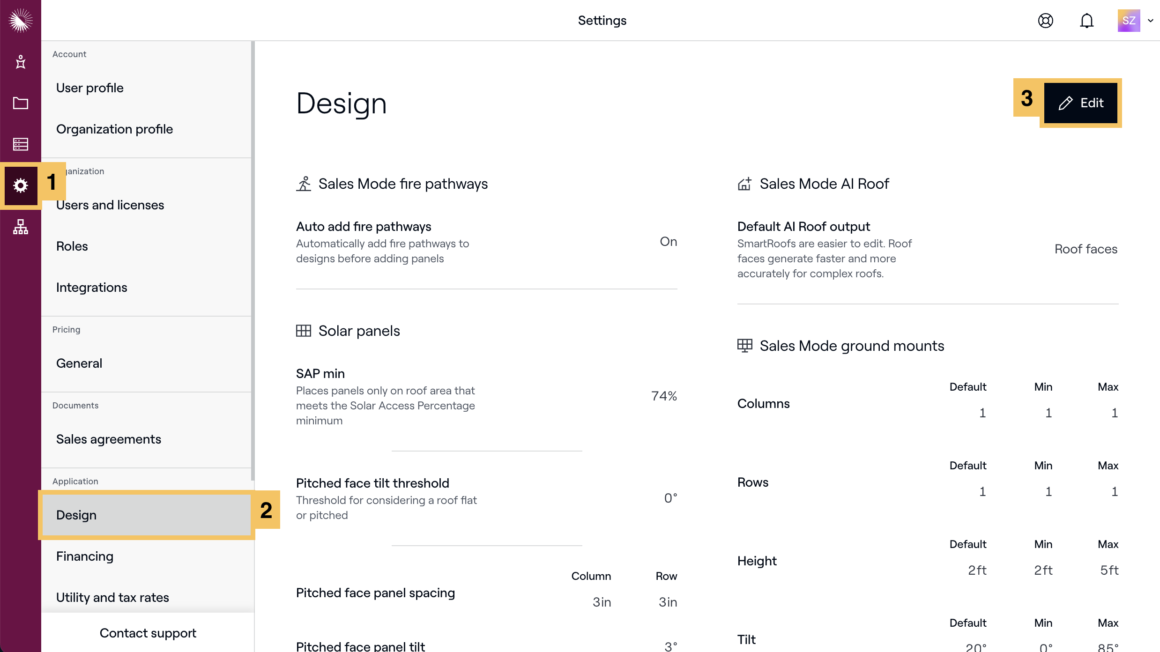Viewport: 1160px width, 652px height.
Task: Open the Integrations settings
Action: coord(92,288)
